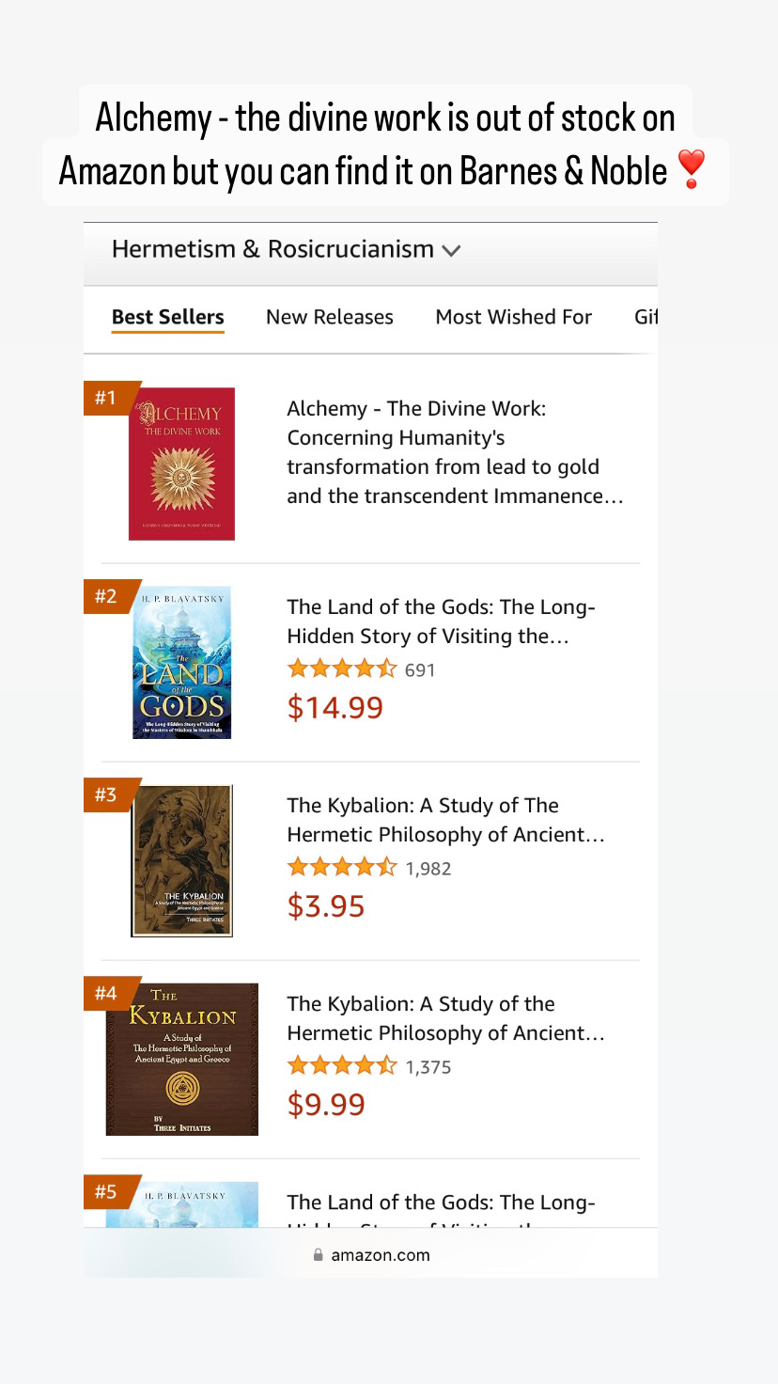
Task: View star rating with 1,982 reviews
Action: pos(369,868)
